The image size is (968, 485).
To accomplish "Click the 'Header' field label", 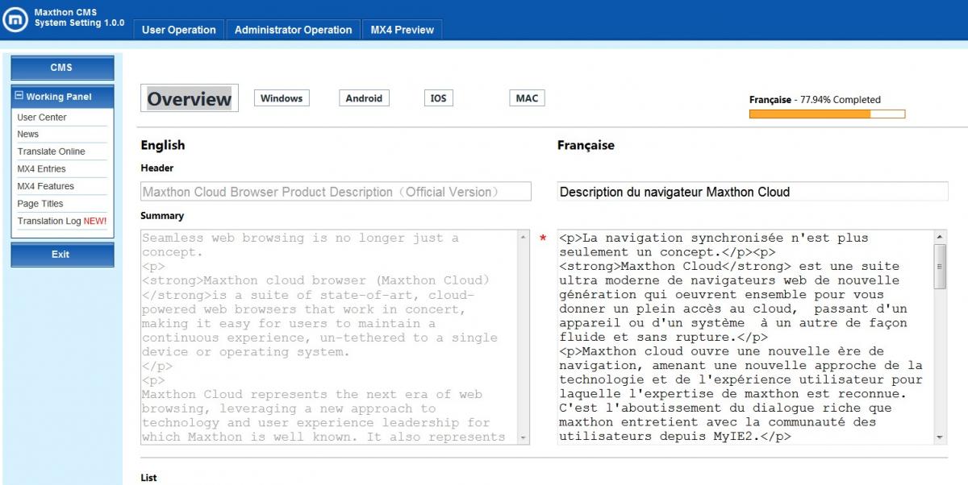I will coord(156,168).
